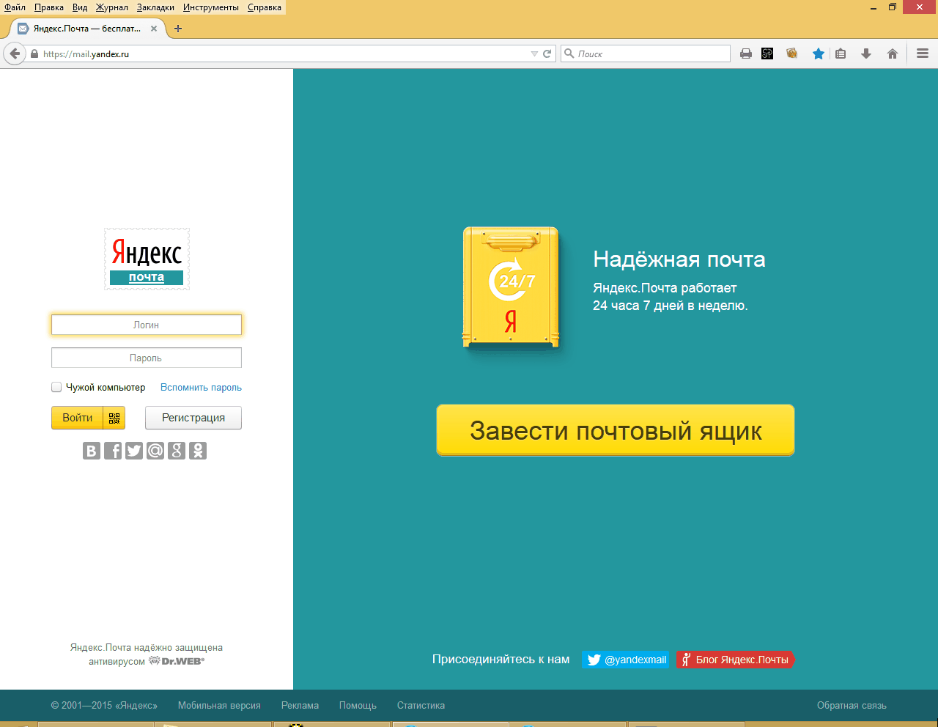Click the 'Завести почтовый ящик' button
This screenshot has width=938, height=727.
[616, 430]
